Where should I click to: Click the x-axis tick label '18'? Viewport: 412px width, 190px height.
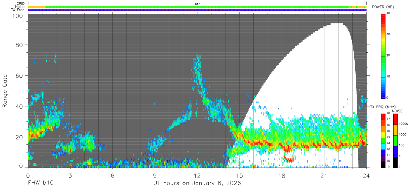pos(282,175)
